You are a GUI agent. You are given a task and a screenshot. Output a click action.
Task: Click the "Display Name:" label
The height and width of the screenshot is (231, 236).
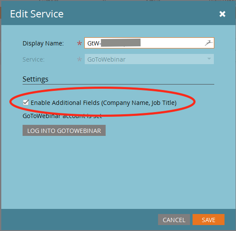pos(43,43)
